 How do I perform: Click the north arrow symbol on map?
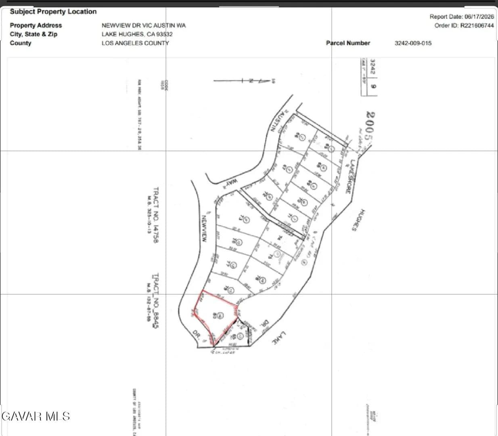[x=243, y=81]
